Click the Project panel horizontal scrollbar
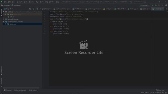 click(21, 88)
